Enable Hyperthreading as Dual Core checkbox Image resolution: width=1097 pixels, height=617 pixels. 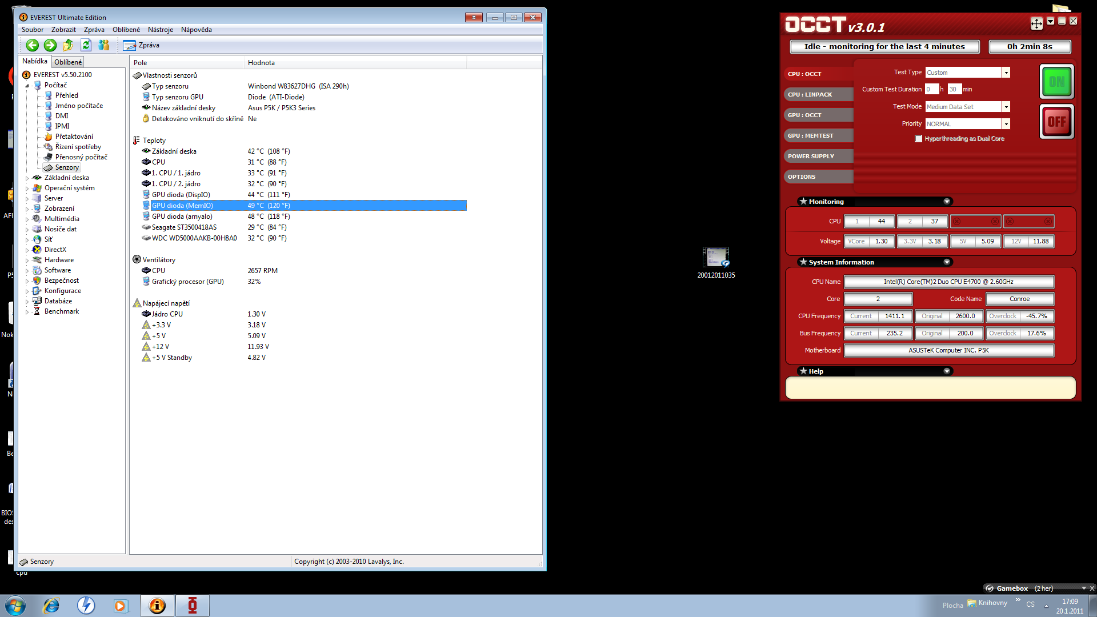(x=918, y=139)
